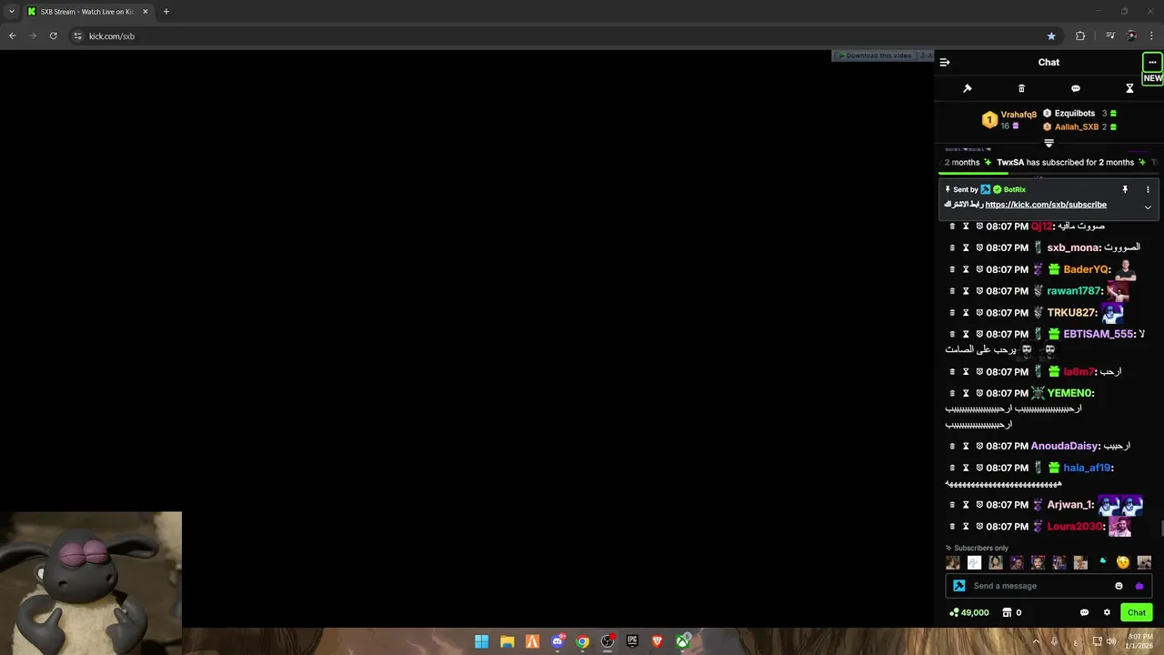This screenshot has height=655, width=1164.
Task: Open chat settings gear icon
Action: click(x=1107, y=612)
